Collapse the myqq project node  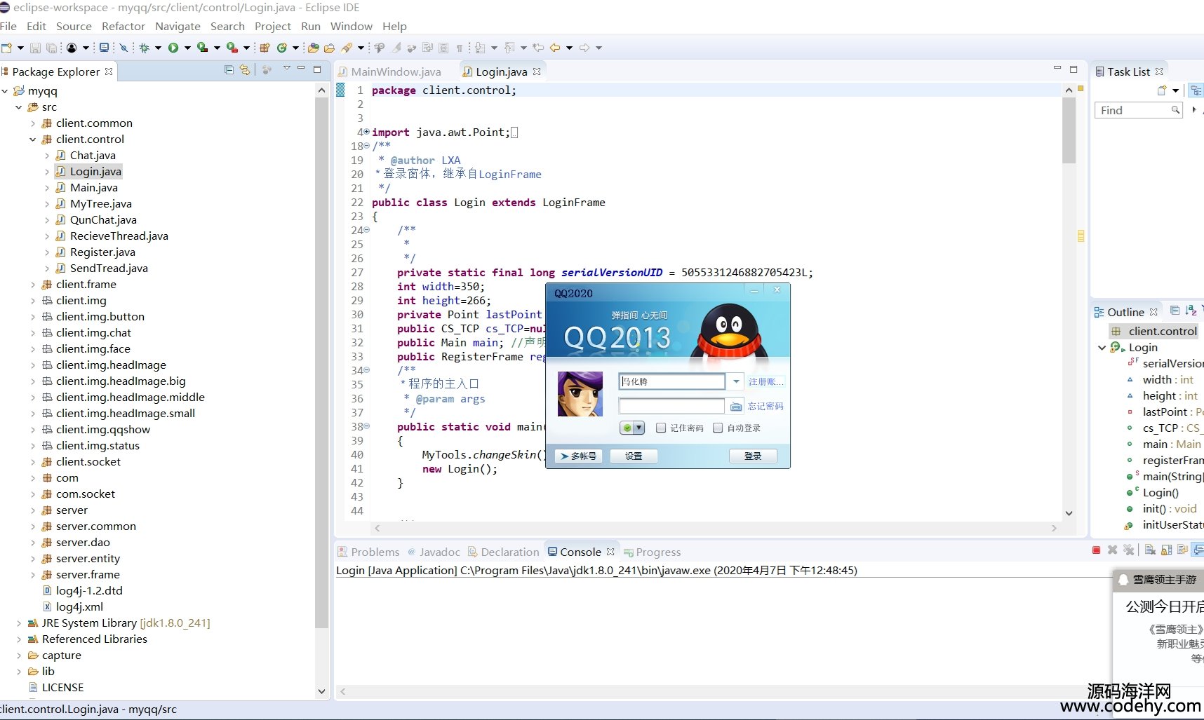pos(5,91)
